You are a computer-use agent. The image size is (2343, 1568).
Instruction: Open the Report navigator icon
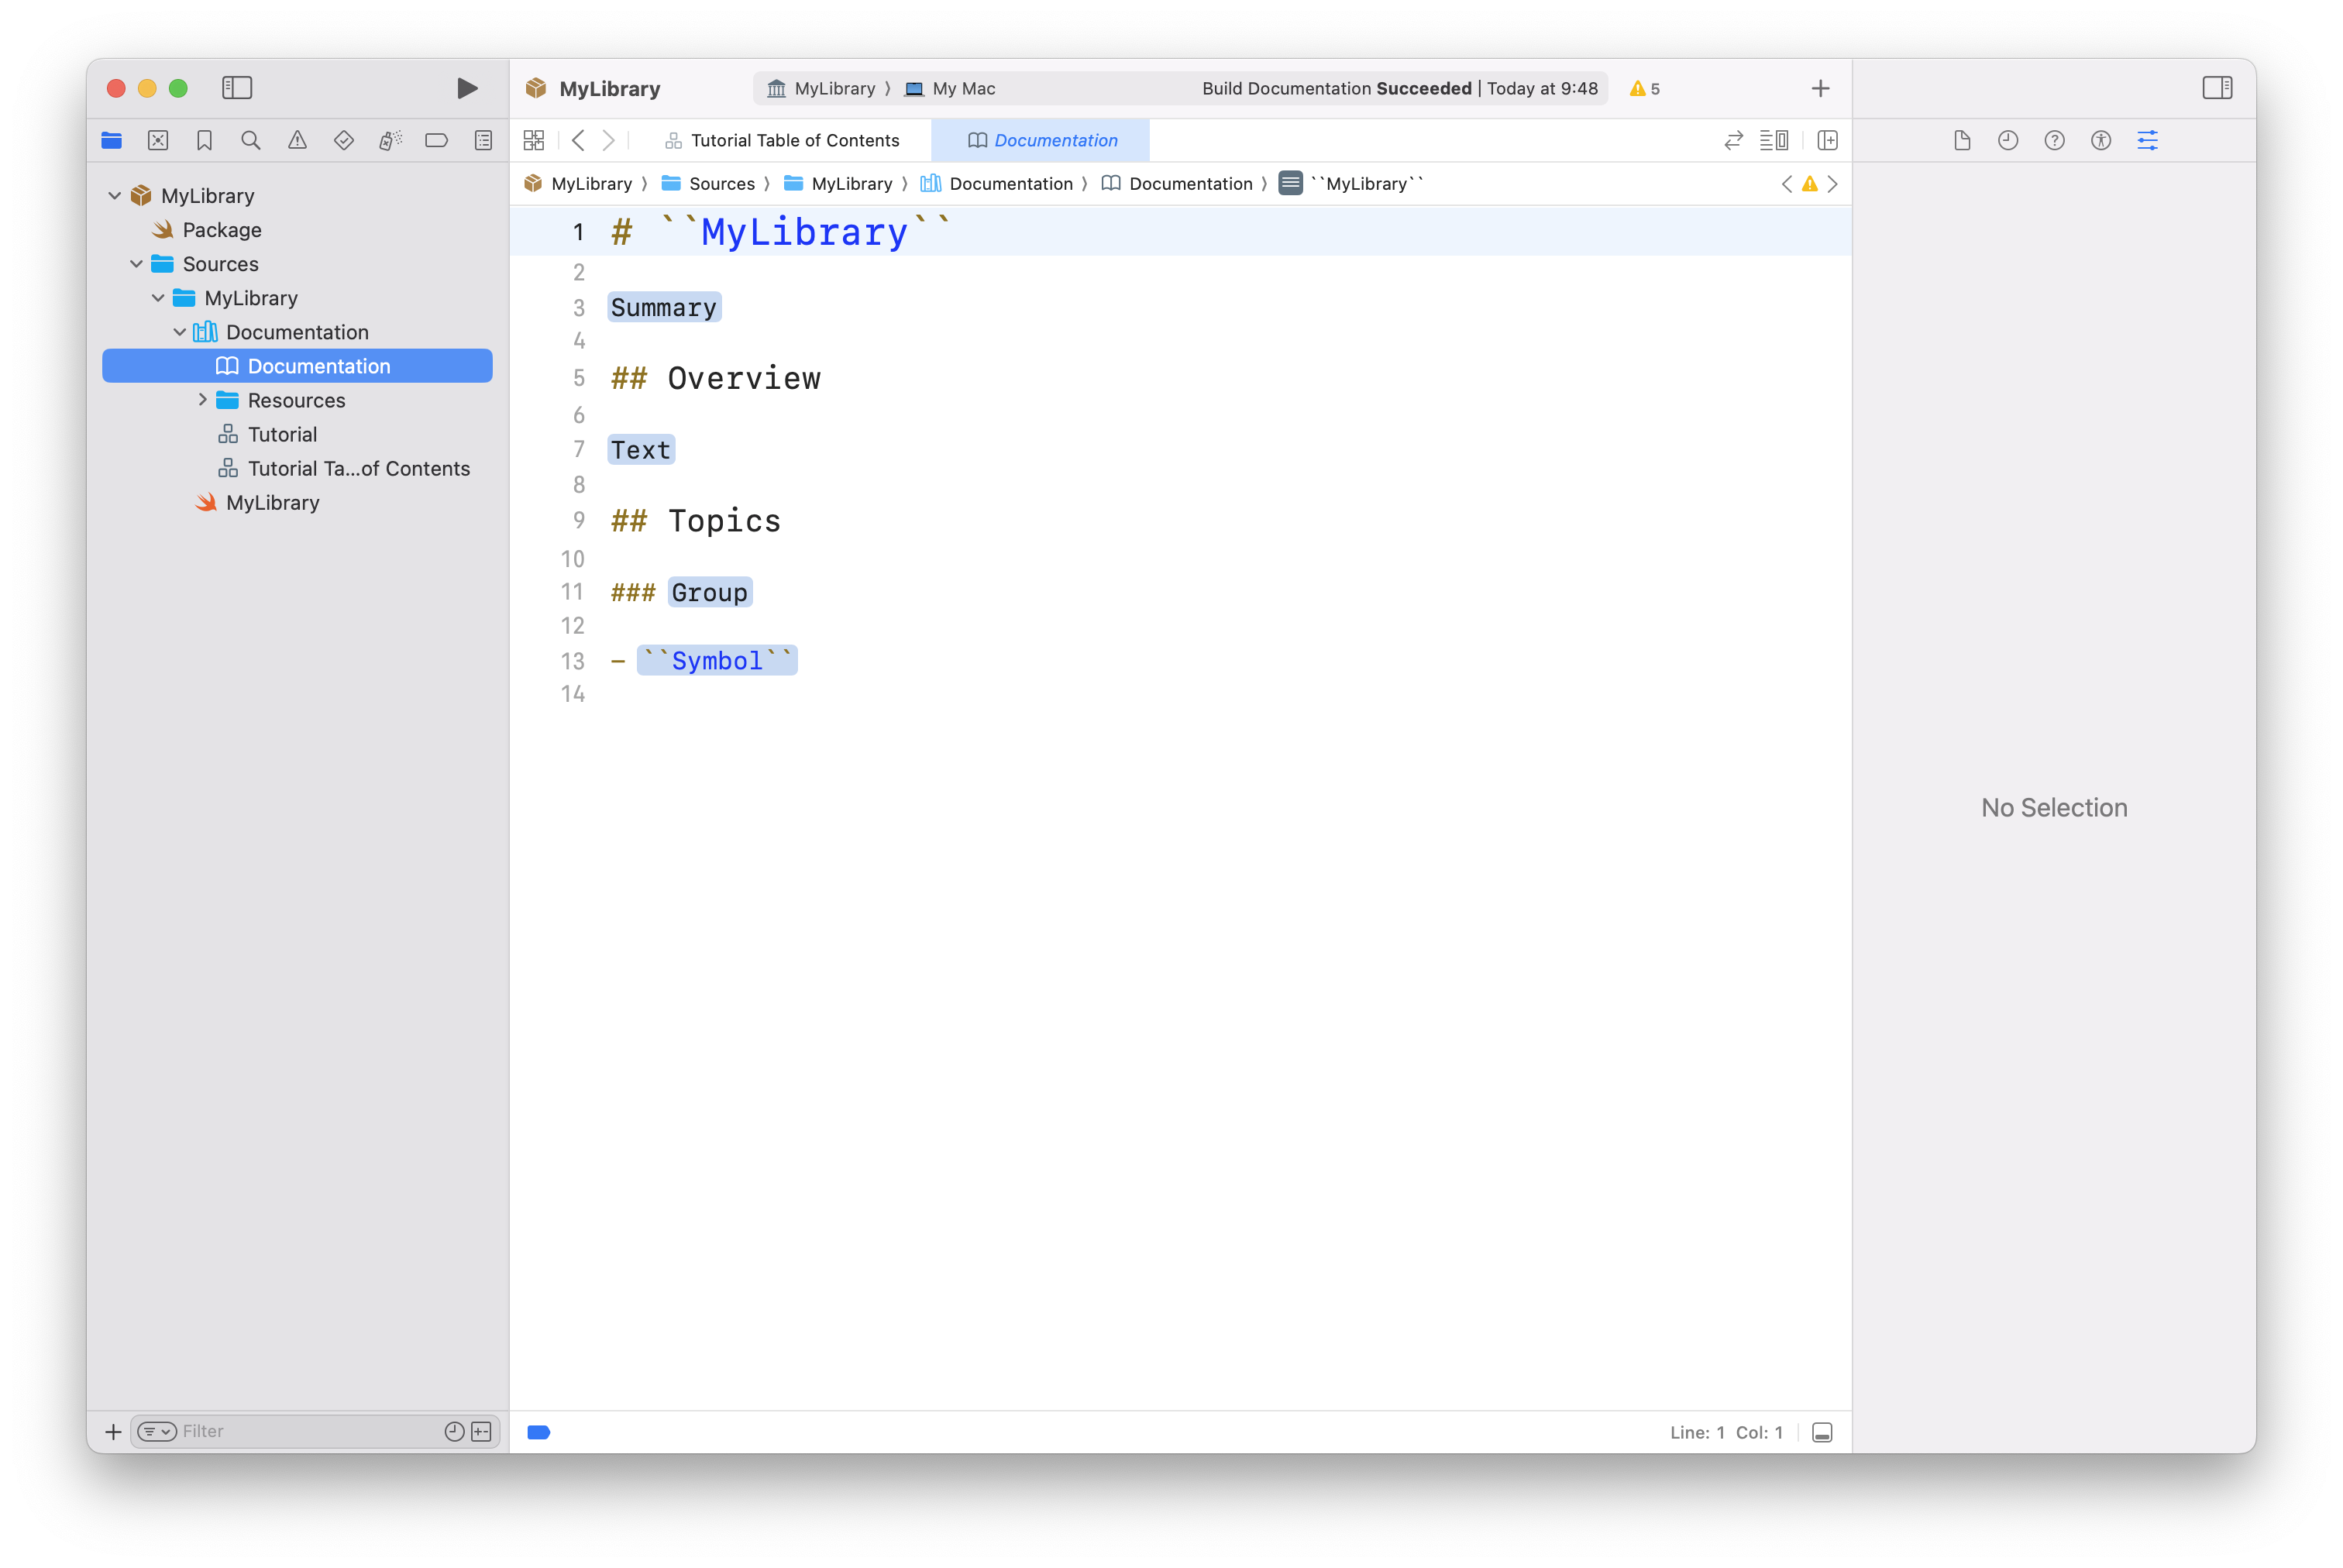tap(483, 141)
